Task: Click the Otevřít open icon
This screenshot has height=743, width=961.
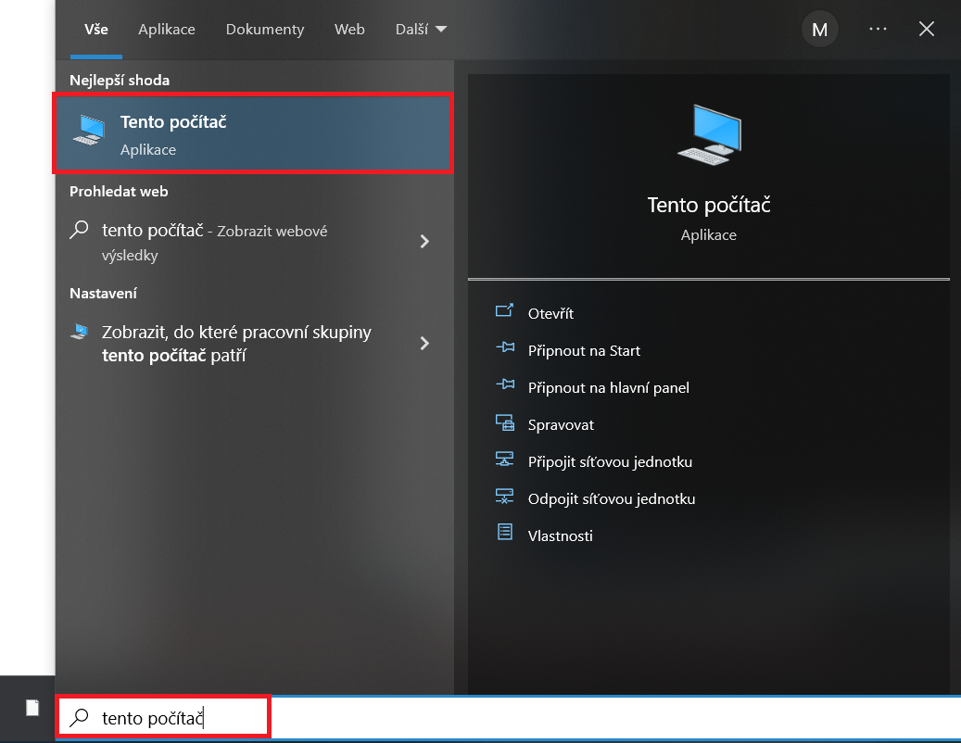Action: [x=504, y=310]
